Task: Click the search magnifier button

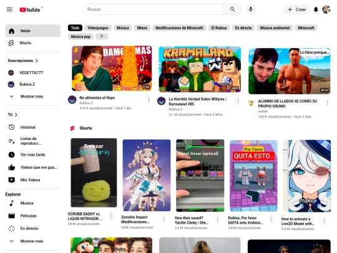Action: pyautogui.click(x=232, y=9)
